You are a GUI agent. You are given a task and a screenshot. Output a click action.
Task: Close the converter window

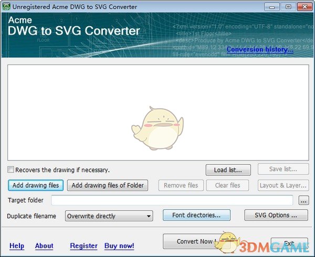coord(304,7)
